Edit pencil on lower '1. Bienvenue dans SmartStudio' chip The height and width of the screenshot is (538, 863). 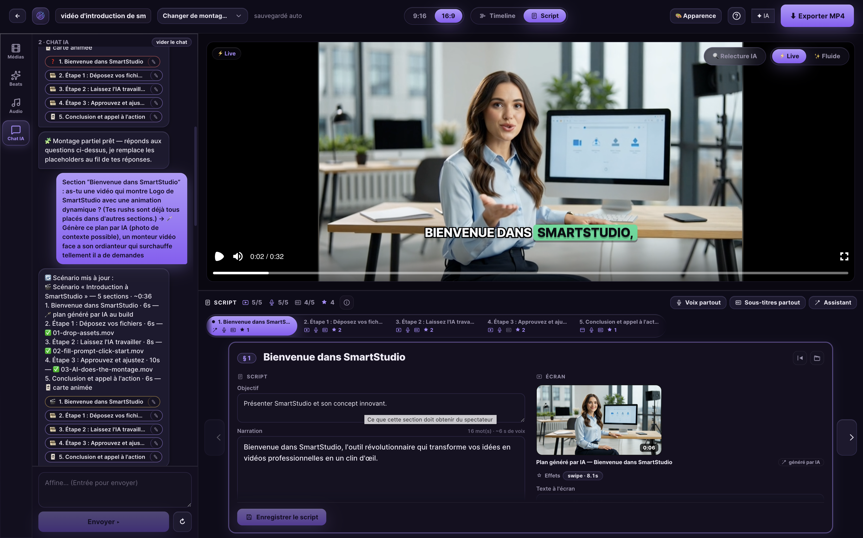click(x=153, y=402)
